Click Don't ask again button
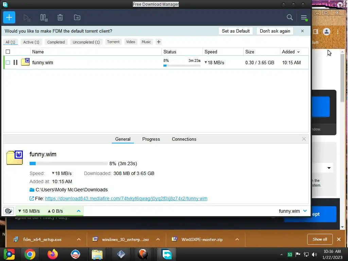Image resolution: width=348 pixels, height=261 pixels. [x=275, y=31]
